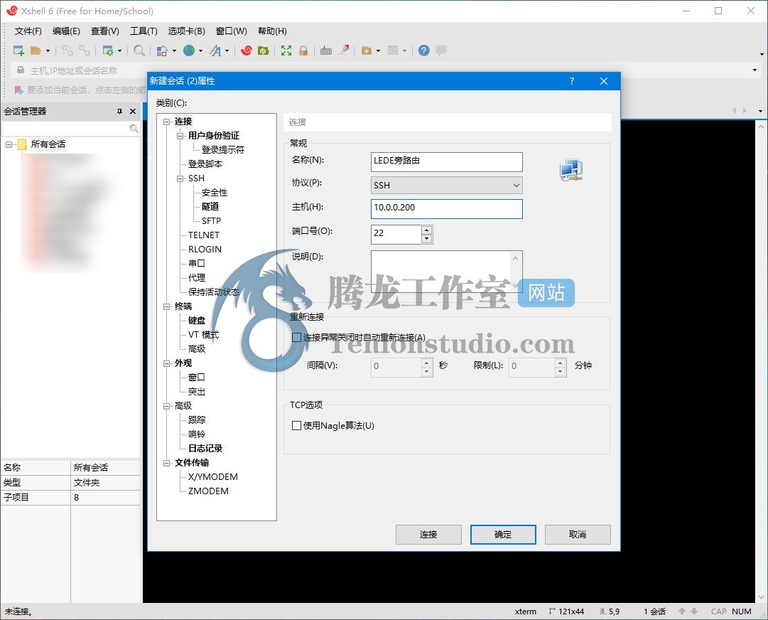Viewport: 768px width, 620px height.
Task: Launch Xftp via the green toolbar icon
Action: 264,50
